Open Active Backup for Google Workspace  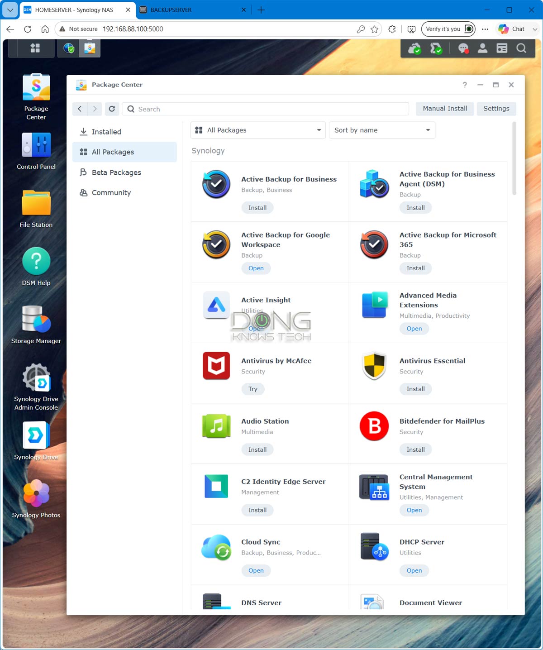point(256,268)
